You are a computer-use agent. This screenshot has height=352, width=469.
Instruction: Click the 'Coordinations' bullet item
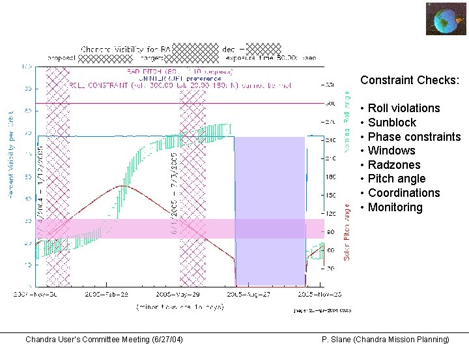(404, 193)
